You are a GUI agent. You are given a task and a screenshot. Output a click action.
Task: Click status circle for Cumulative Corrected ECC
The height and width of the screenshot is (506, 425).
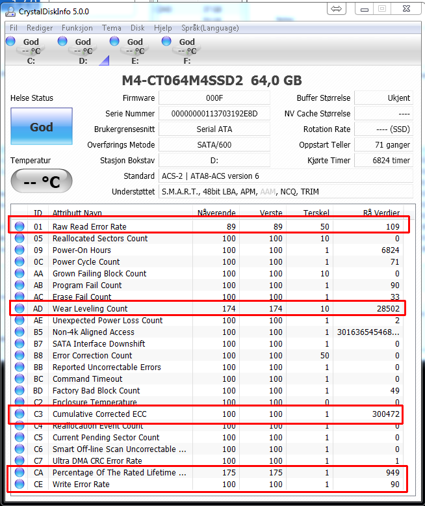pos(19,414)
